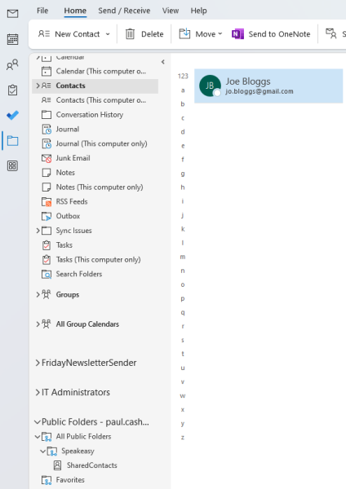Open the File menu
346x489 pixels.
point(42,11)
